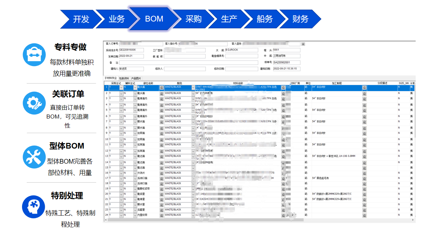Click the part-name search icon in row 24
This screenshot has height=239, width=424.
(162, 215)
